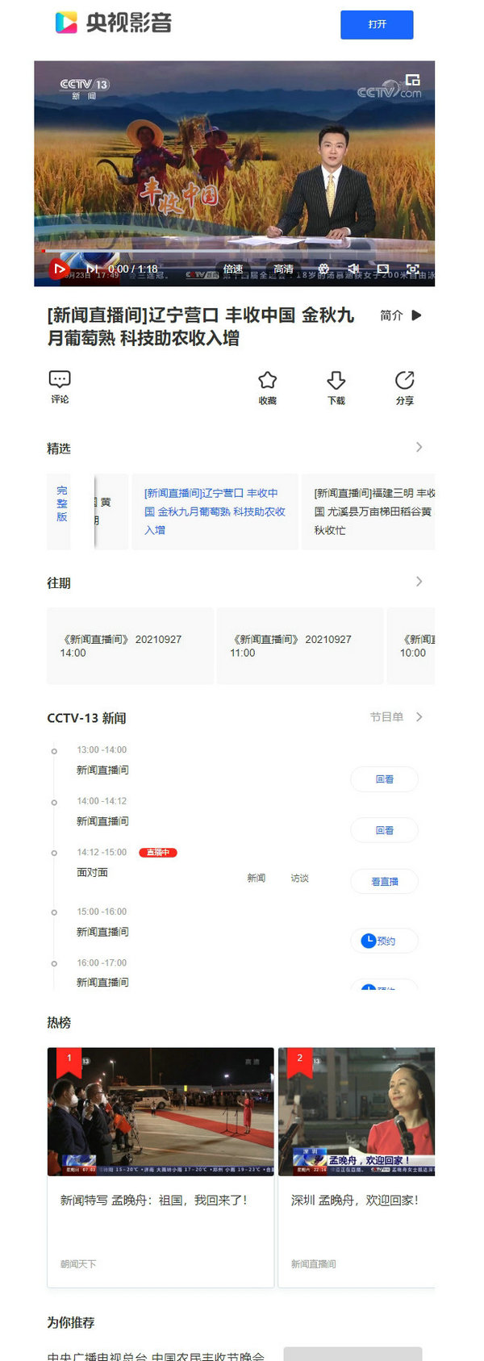Viewport: 484px width, 1361px height.
Task: Seek on the video progress bar
Action: 234,251
